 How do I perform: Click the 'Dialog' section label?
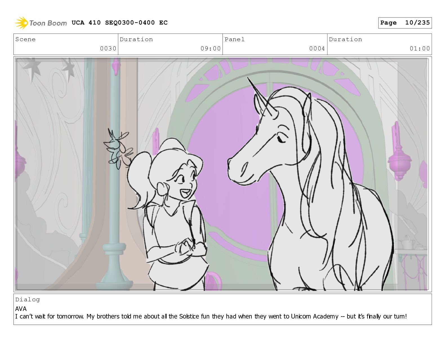[x=28, y=300]
